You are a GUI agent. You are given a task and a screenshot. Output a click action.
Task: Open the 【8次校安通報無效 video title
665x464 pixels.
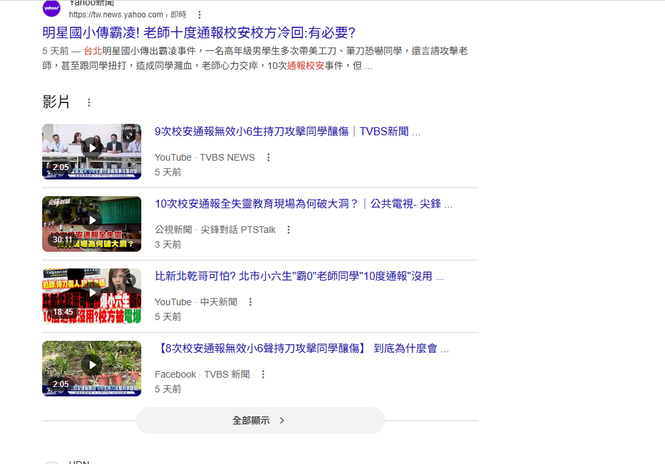pyautogui.click(x=302, y=349)
